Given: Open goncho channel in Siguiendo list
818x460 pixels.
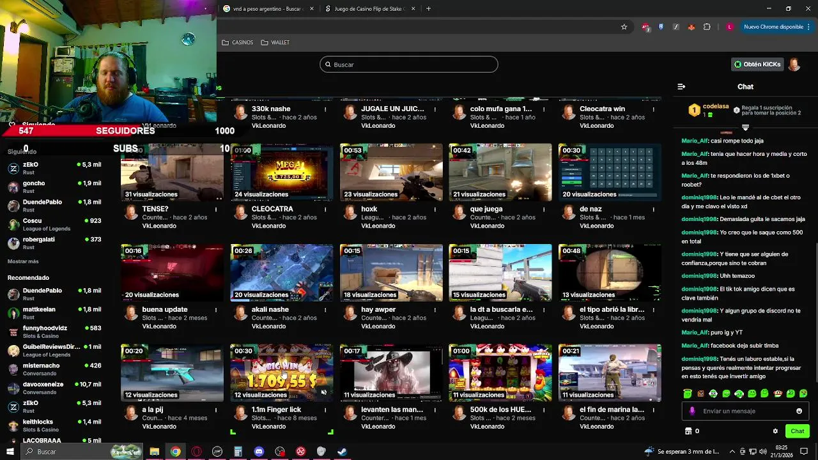Looking at the screenshot, I should 54,187.
